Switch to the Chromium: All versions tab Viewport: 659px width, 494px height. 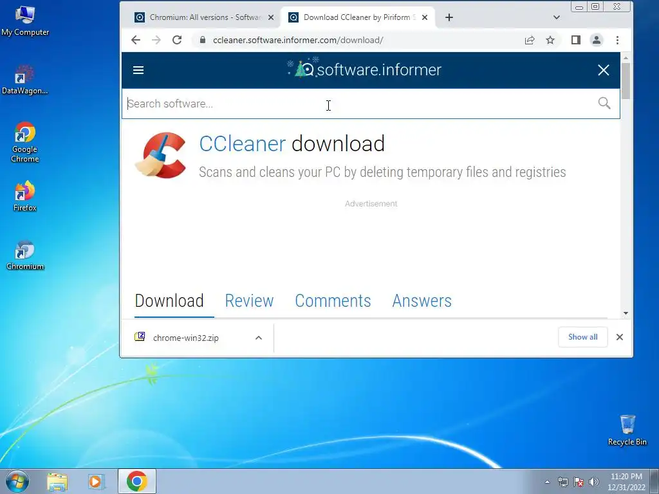point(205,17)
